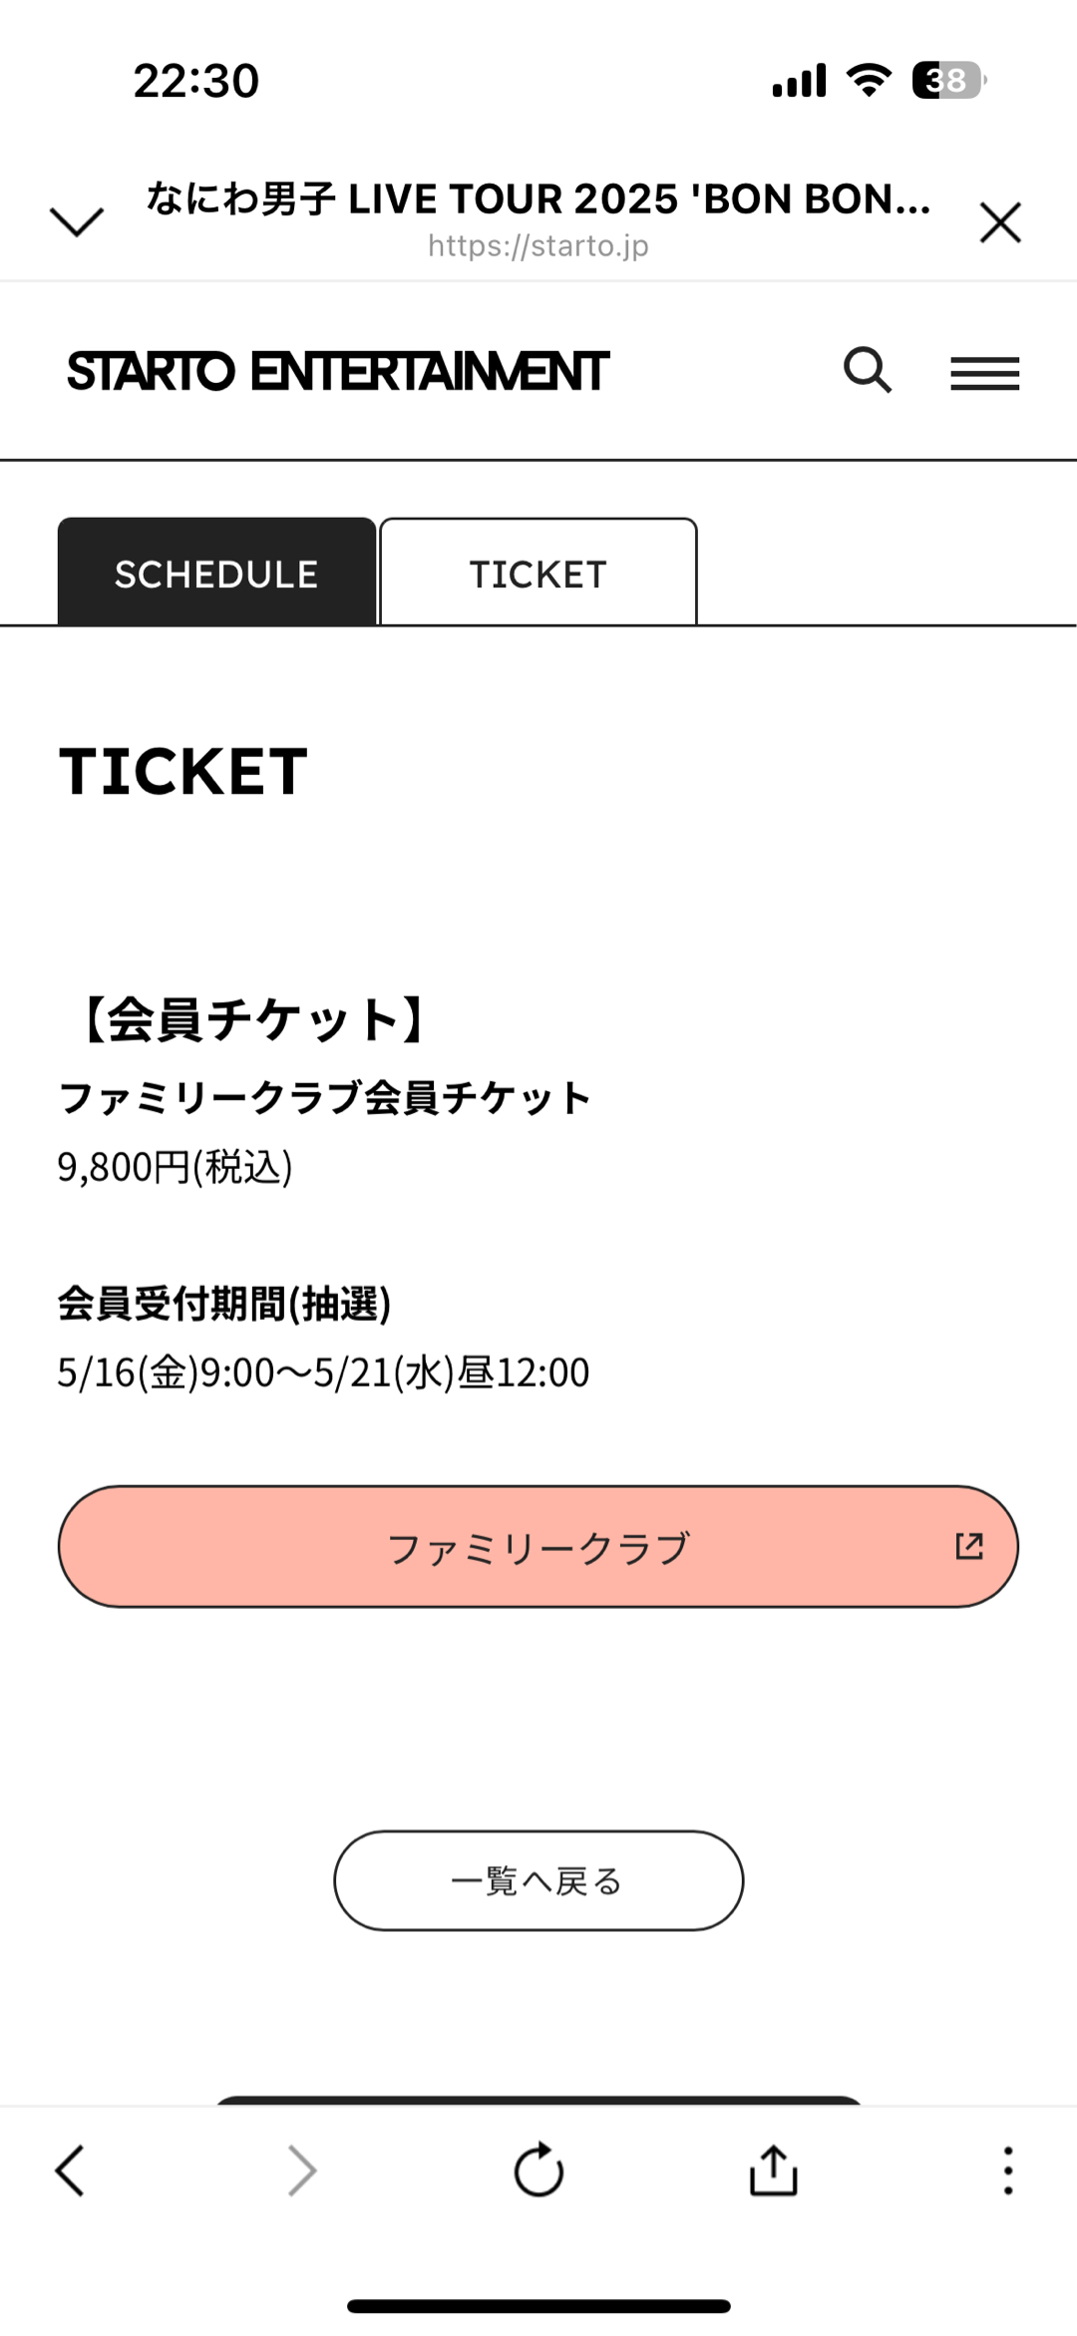
Task: Open the site search magnifier icon
Action: click(868, 370)
